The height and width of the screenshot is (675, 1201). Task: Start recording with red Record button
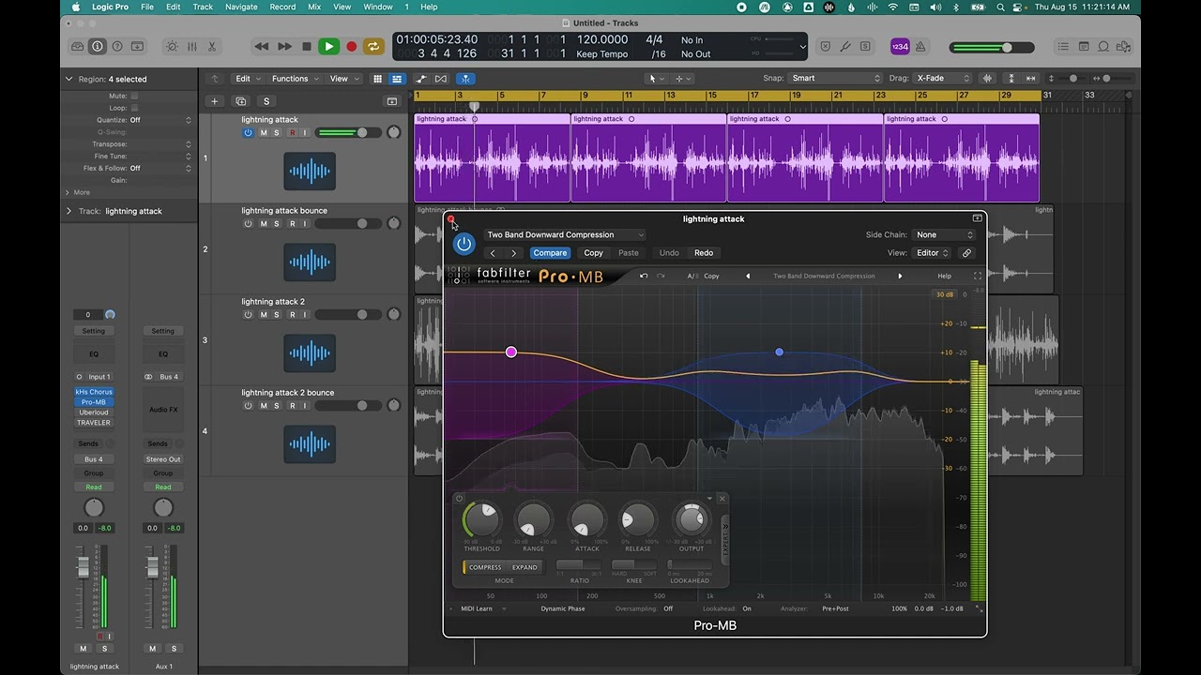click(352, 46)
